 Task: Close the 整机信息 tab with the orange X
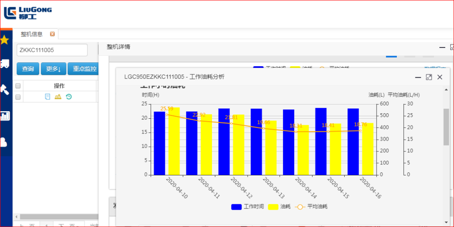[53, 34]
